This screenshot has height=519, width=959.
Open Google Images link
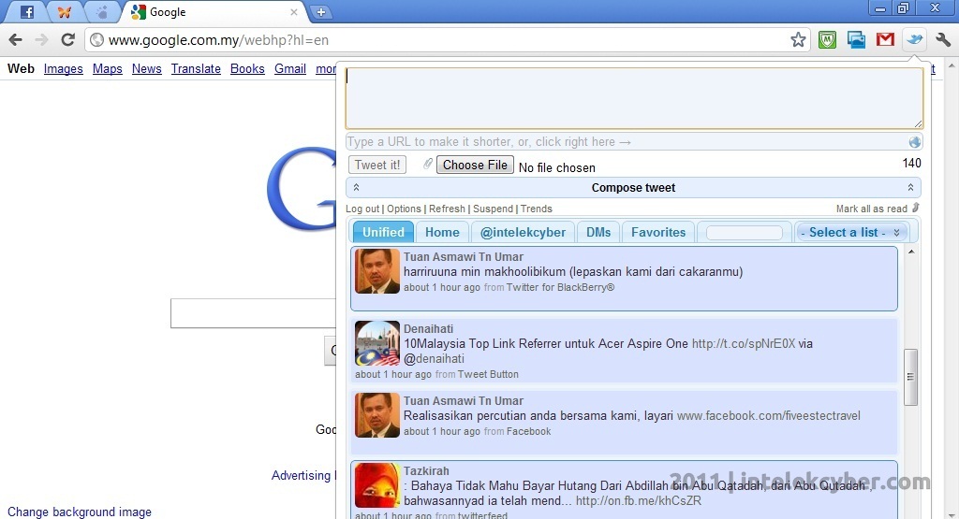[63, 69]
